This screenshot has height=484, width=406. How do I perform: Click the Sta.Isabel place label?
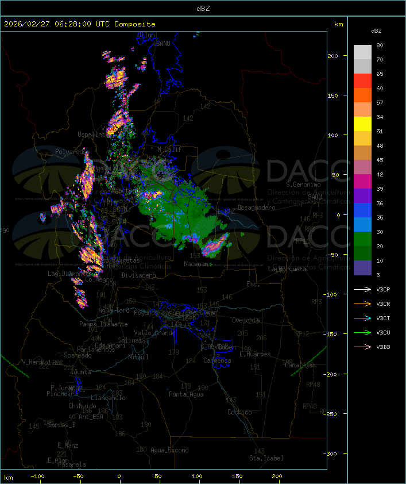point(266,458)
